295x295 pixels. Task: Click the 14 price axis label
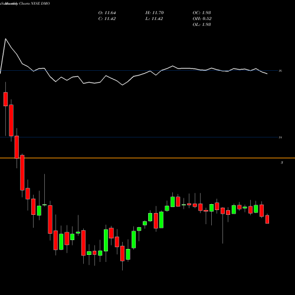(280, 137)
